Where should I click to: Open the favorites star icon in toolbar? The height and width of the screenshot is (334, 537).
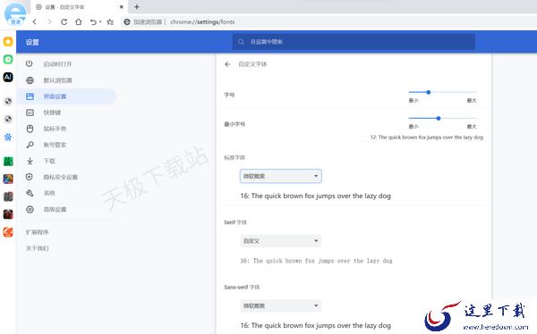(x=110, y=21)
